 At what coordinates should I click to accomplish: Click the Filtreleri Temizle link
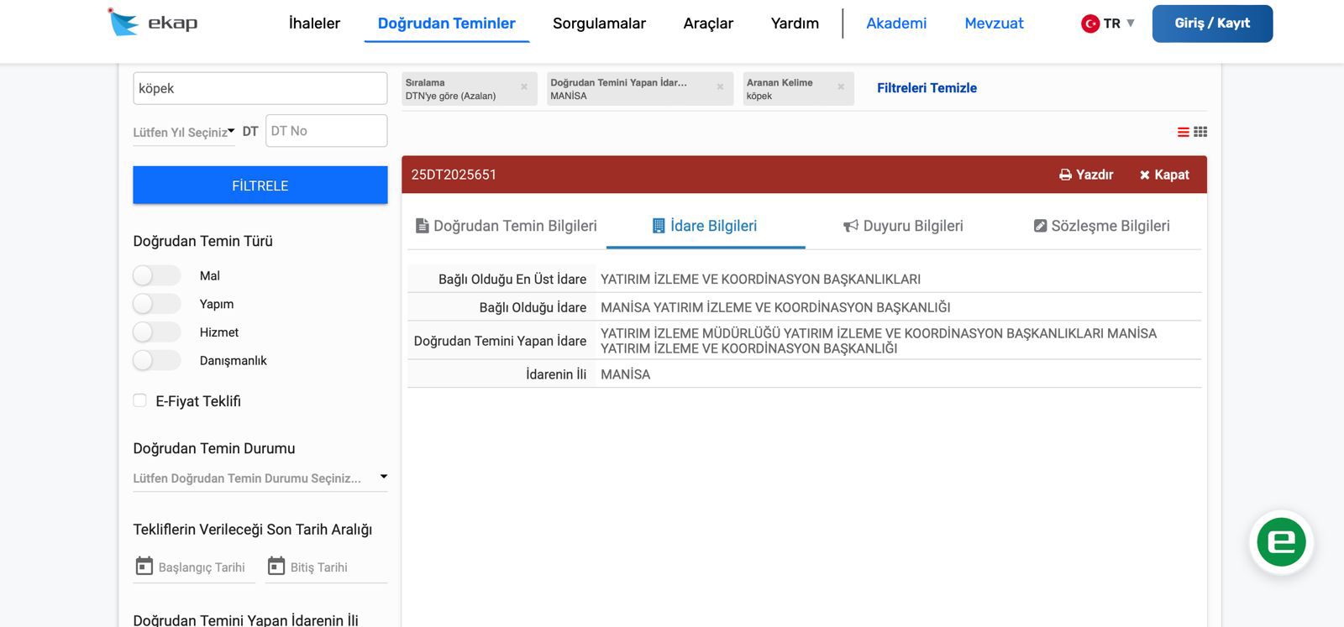927,88
